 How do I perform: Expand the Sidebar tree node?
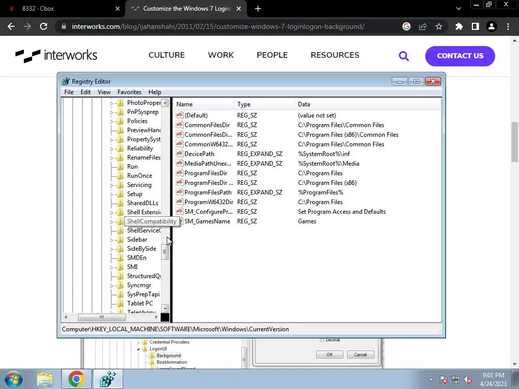[112, 240]
